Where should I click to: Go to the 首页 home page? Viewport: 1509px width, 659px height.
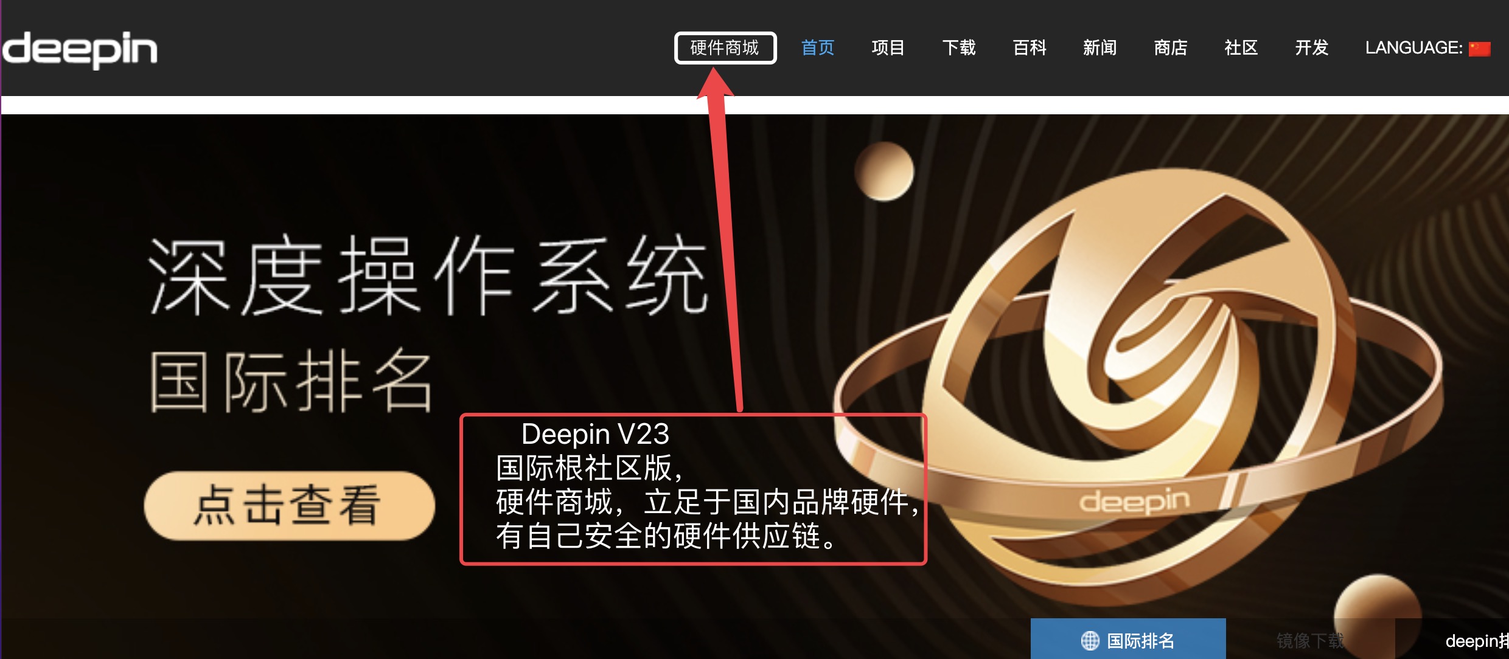coord(817,47)
